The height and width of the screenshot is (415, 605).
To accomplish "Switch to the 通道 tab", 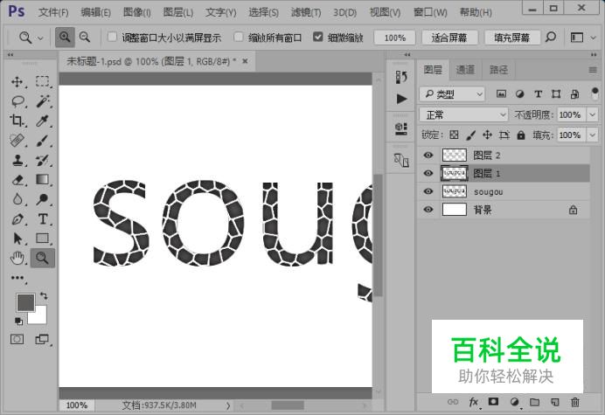I will click(x=465, y=70).
